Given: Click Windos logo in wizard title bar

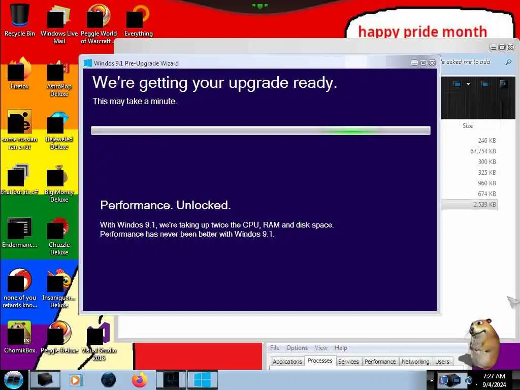Looking at the screenshot, I should [x=87, y=63].
